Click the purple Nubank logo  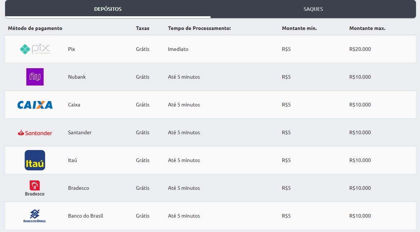[35, 77]
